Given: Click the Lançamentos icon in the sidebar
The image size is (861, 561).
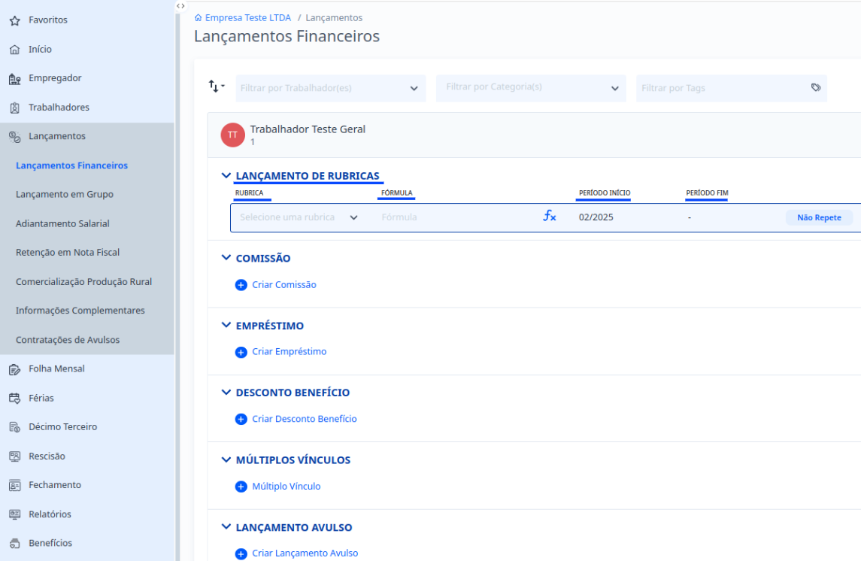Looking at the screenshot, I should [15, 137].
